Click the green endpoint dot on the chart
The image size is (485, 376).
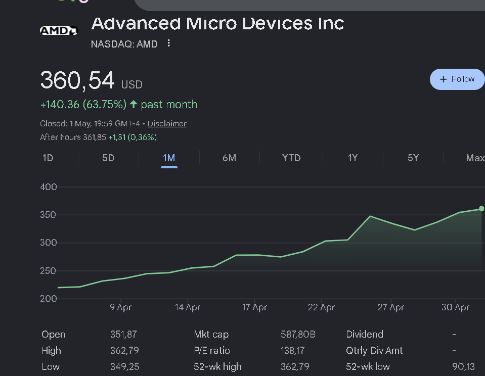click(x=481, y=209)
